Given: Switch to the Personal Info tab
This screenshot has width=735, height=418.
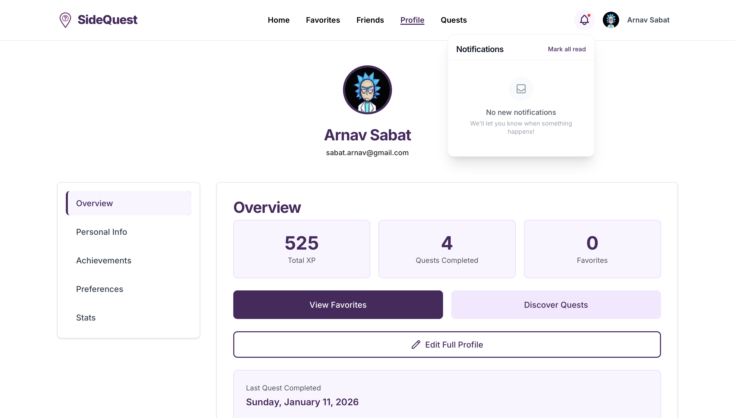Looking at the screenshot, I should tap(101, 232).
